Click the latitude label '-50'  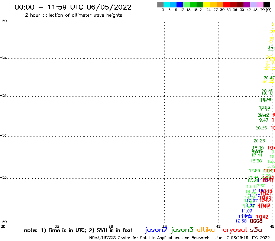coord(3,21)
